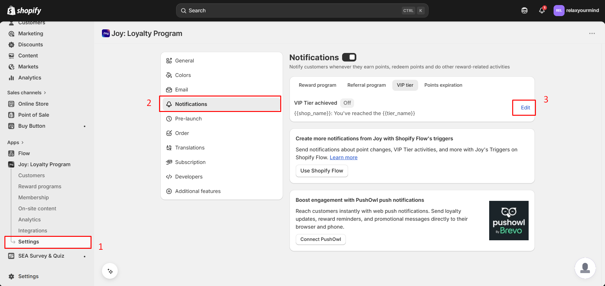Viewport: 605px width, 286px height.
Task: Open the support chat avatar button
Action: coord(585,268)
